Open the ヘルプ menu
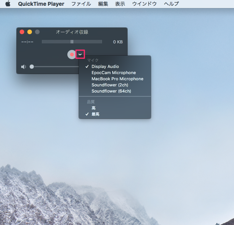234x225 pixels. click(171, 4)
